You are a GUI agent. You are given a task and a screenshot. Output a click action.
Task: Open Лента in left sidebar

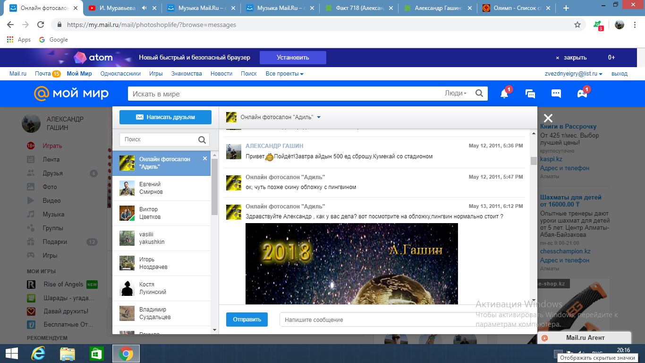click(51, 159)
